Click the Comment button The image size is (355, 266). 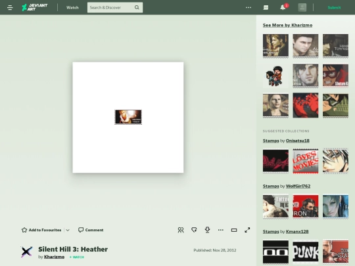(x=91, y=230)
